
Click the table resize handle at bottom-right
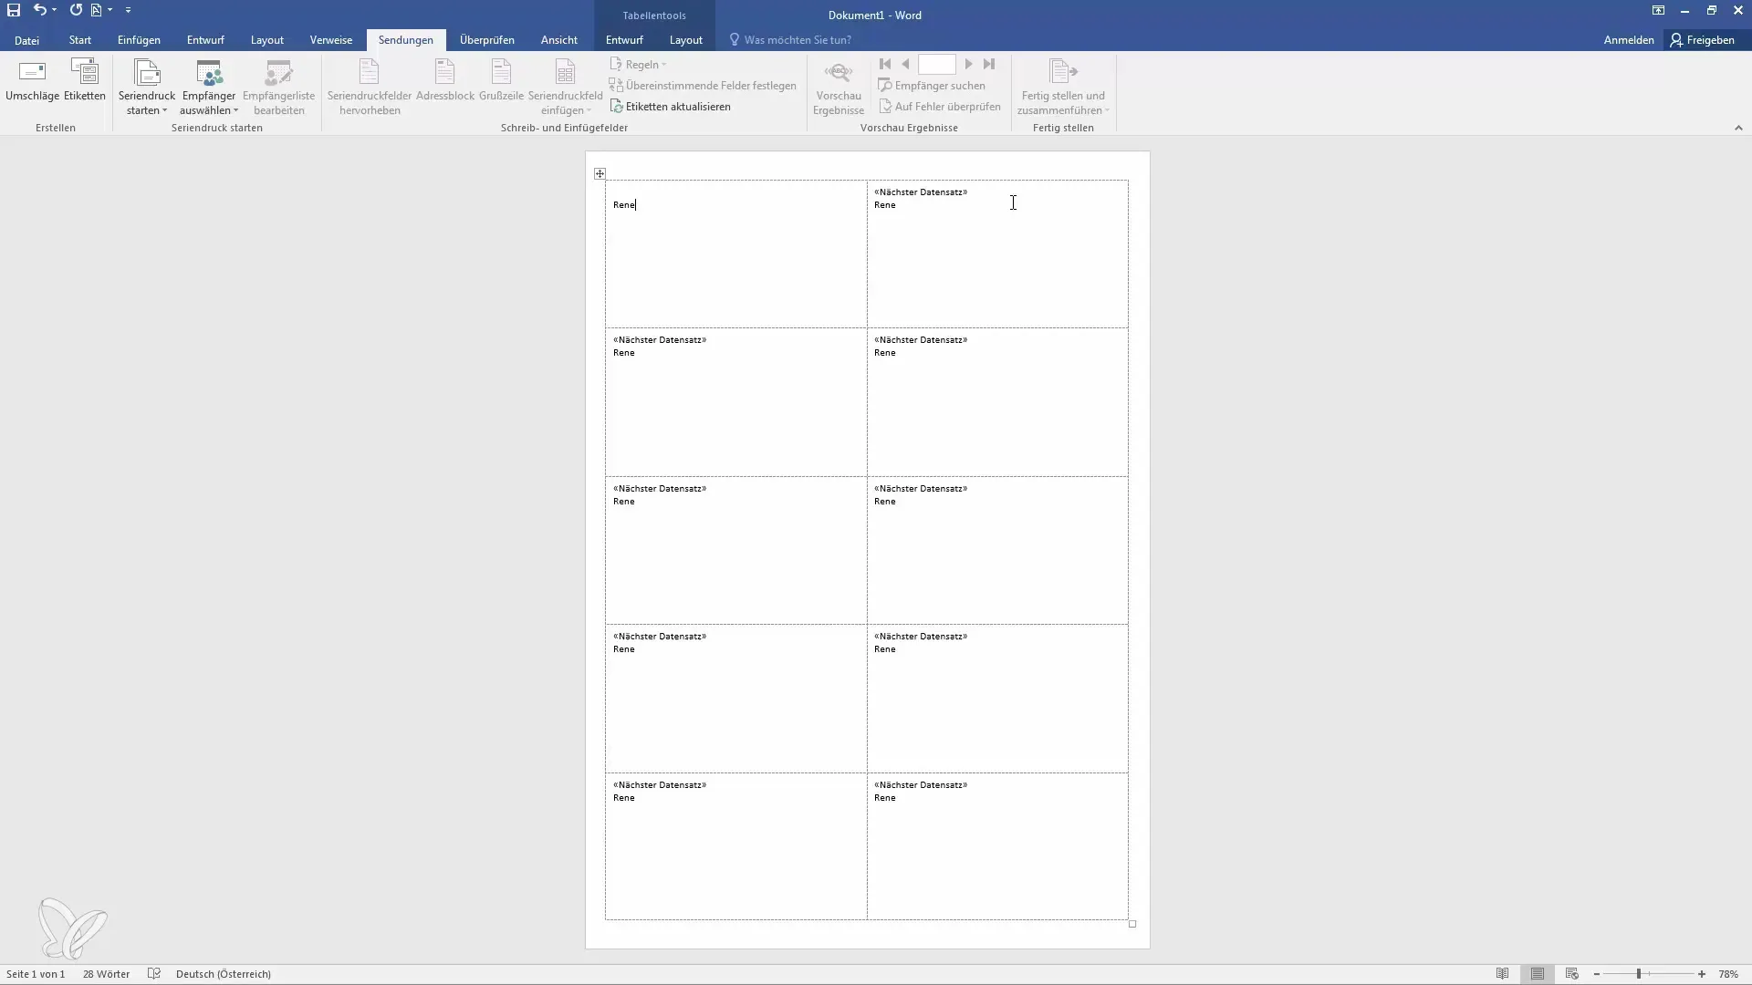tap(1132, 924)
